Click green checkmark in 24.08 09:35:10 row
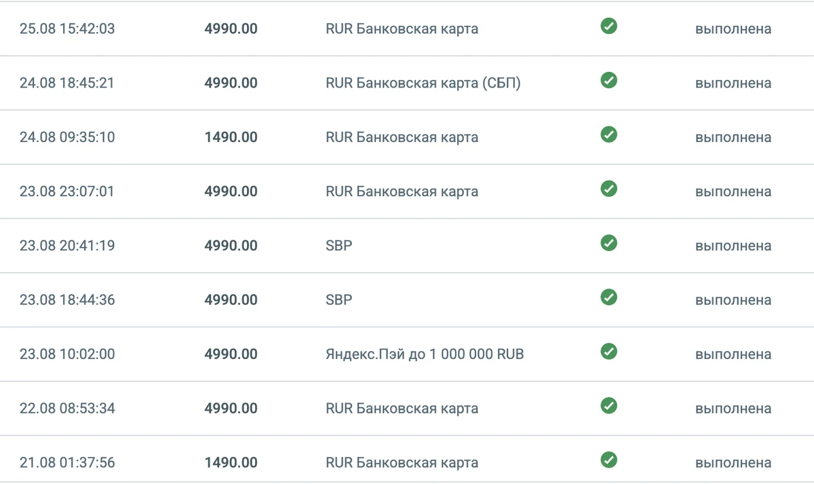Screen dimensions: 814x484 pos(609,134)
